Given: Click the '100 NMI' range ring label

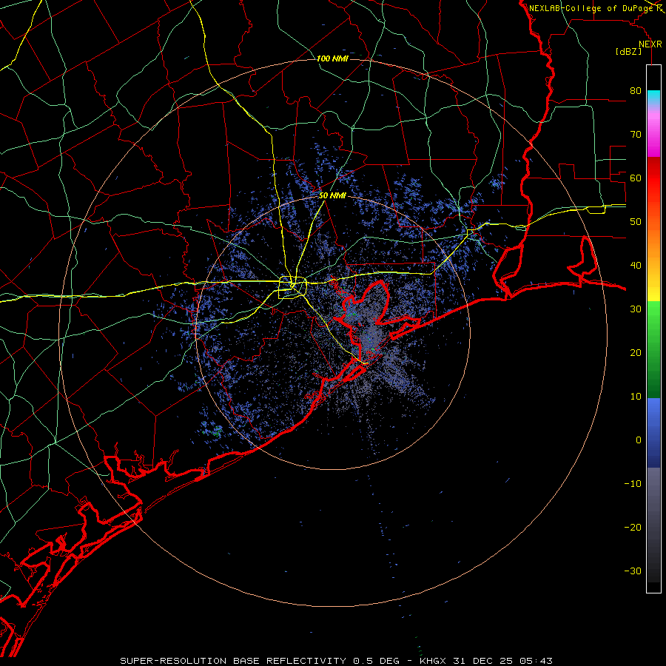Looking at the screenshot, I should 332,58.
